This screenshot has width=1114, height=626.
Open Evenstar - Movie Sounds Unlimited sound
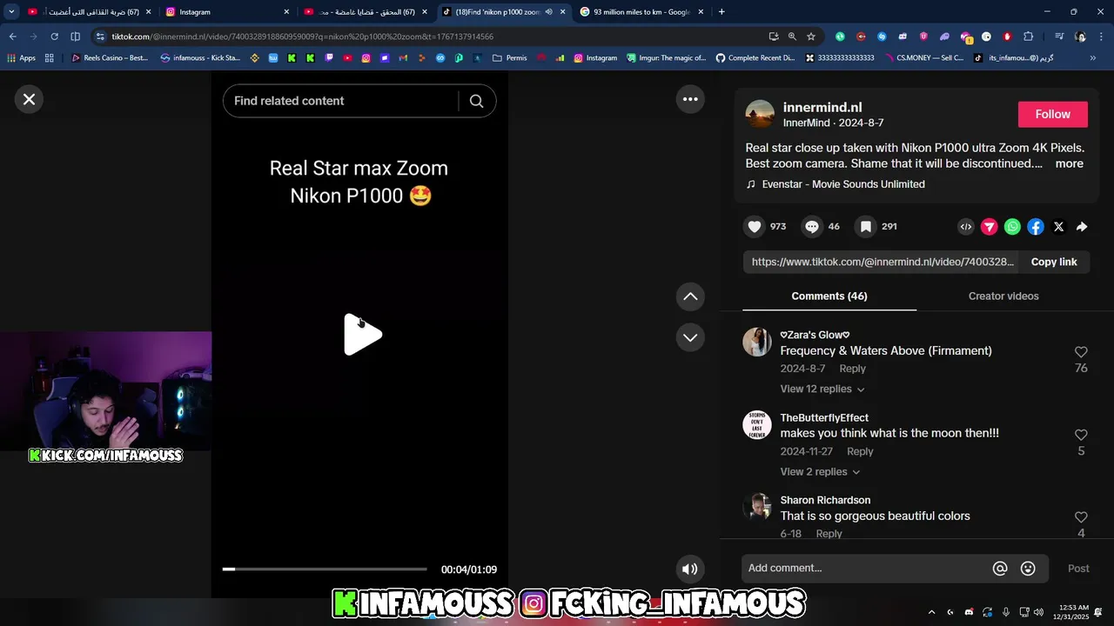click(x=843, y=184)
